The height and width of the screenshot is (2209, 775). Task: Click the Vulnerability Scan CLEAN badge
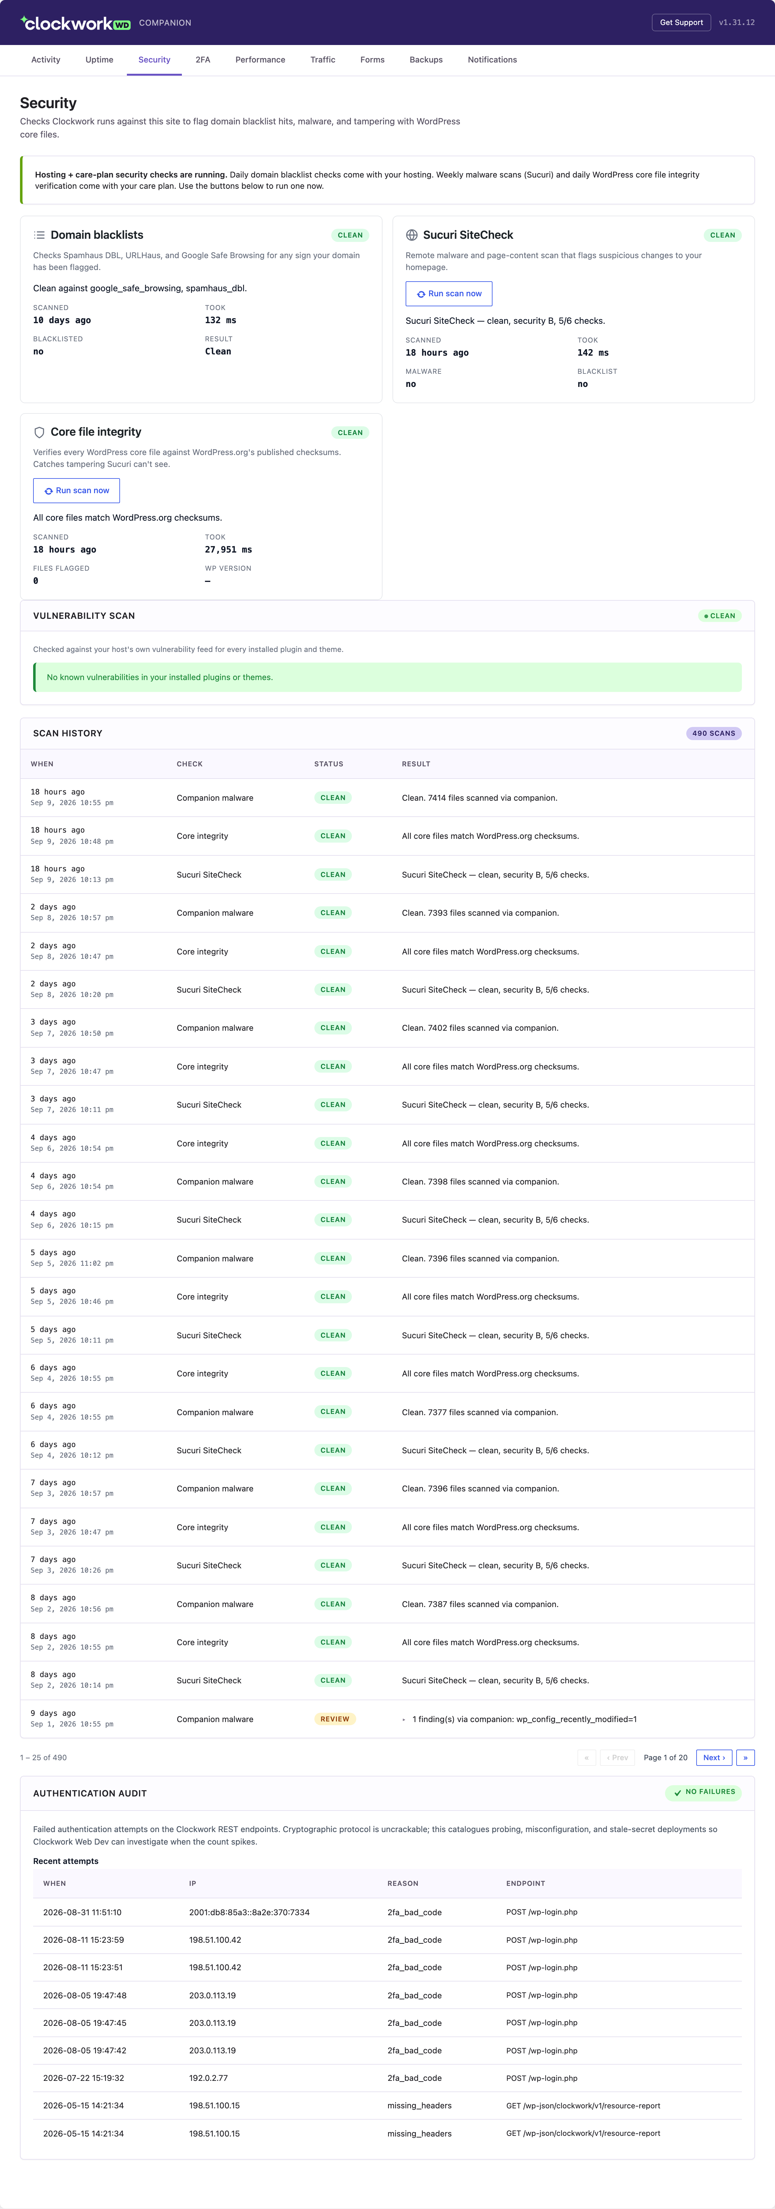[x=720, y=616]
